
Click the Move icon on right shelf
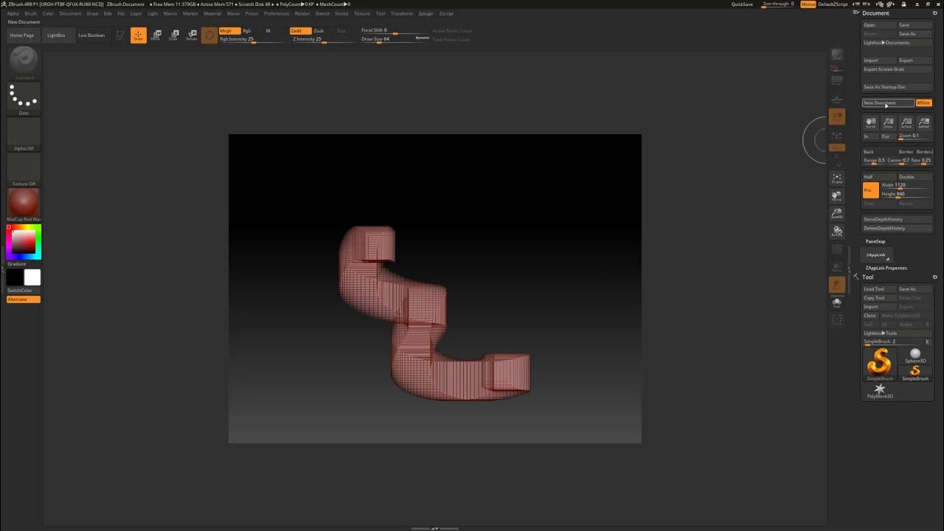click(837, 196)
